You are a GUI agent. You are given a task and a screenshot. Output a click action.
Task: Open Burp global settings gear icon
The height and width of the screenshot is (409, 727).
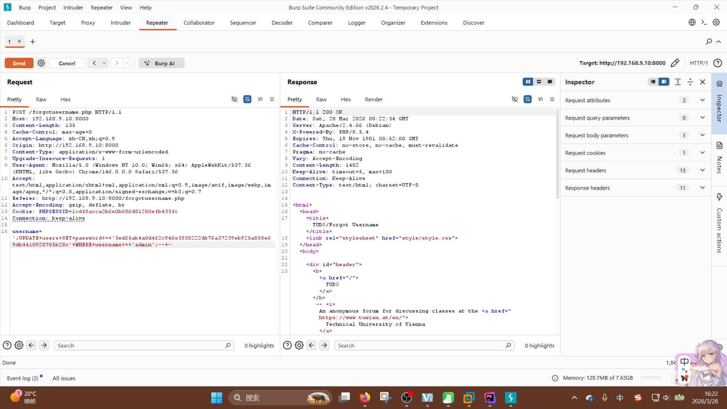[716, 22]
